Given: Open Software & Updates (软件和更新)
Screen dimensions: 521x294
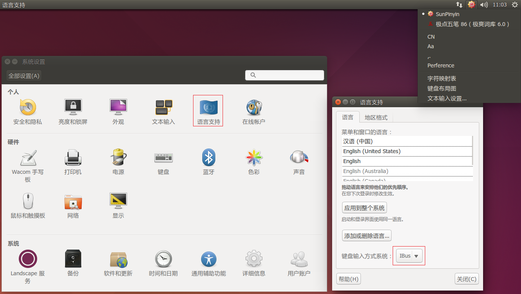Looking at the screenshot, I should (x=118, y=264).
